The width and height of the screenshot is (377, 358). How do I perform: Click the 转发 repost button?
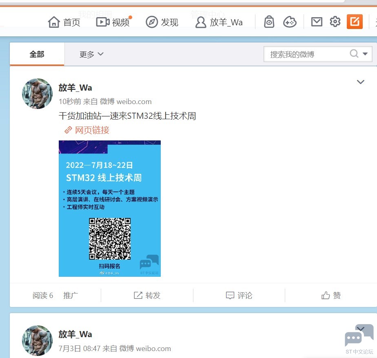click(147, 295)
